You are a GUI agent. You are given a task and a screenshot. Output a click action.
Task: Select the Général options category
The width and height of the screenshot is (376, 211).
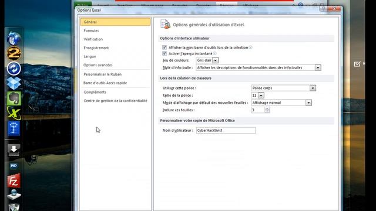(115, 22)
